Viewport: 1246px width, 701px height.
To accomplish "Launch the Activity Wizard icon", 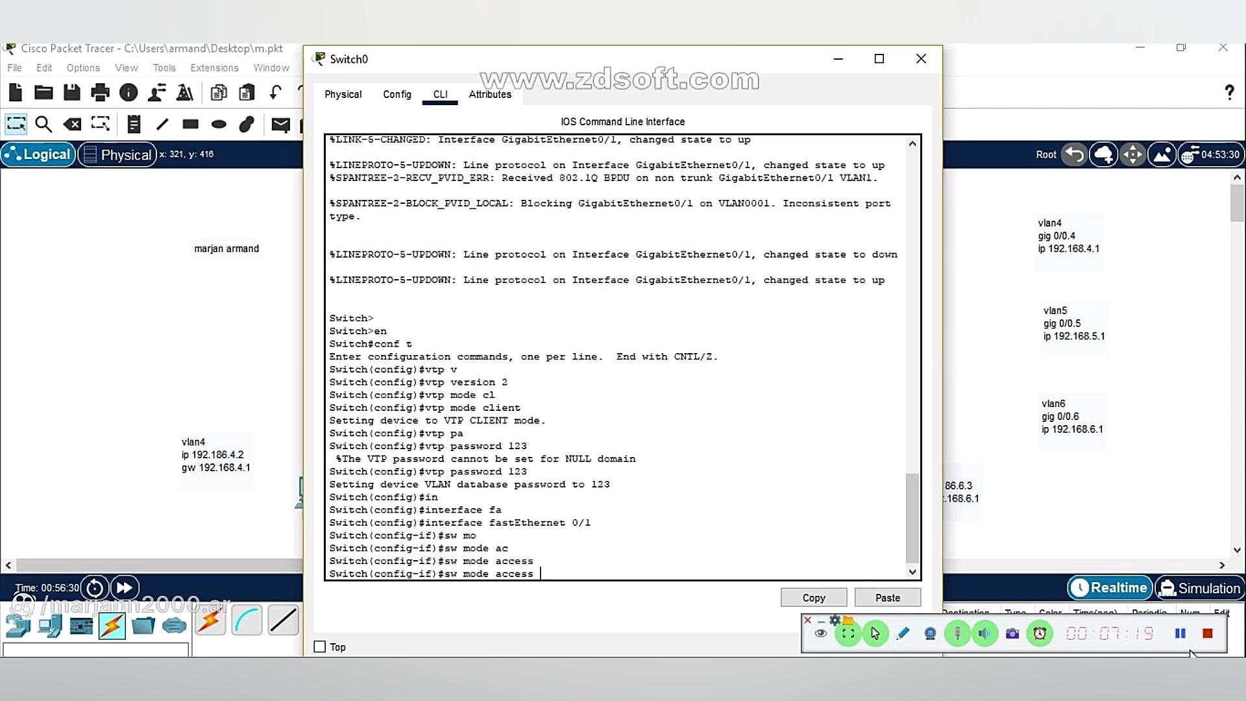I will (x=185, y=93).
